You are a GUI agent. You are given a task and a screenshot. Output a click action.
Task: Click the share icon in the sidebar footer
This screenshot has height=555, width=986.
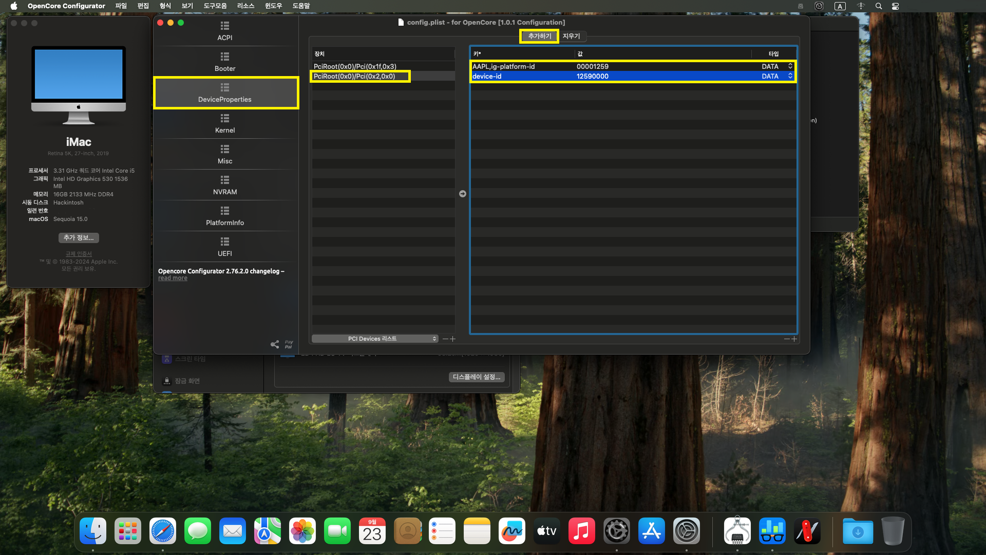275,344
